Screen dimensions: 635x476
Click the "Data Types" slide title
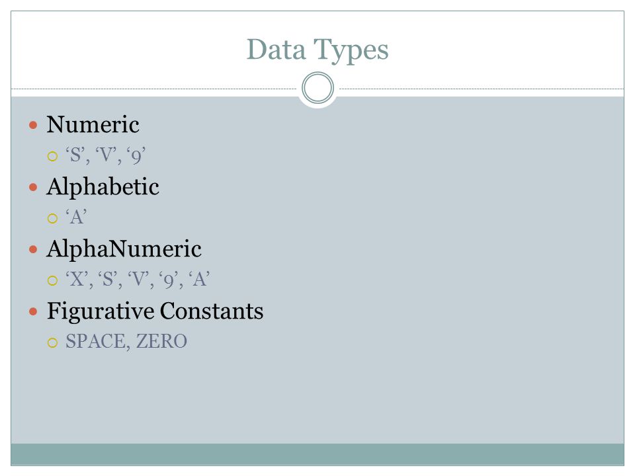(x=317, y=50)
